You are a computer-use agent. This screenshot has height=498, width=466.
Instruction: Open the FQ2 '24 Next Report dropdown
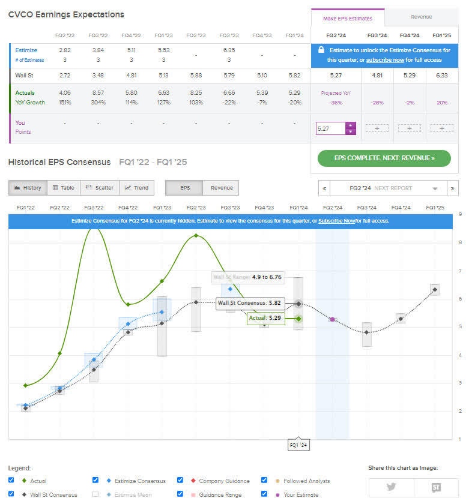click(x=389, y=188)
